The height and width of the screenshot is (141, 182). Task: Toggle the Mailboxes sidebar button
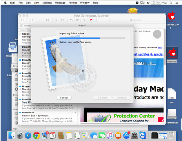click(x=26, y=26)
